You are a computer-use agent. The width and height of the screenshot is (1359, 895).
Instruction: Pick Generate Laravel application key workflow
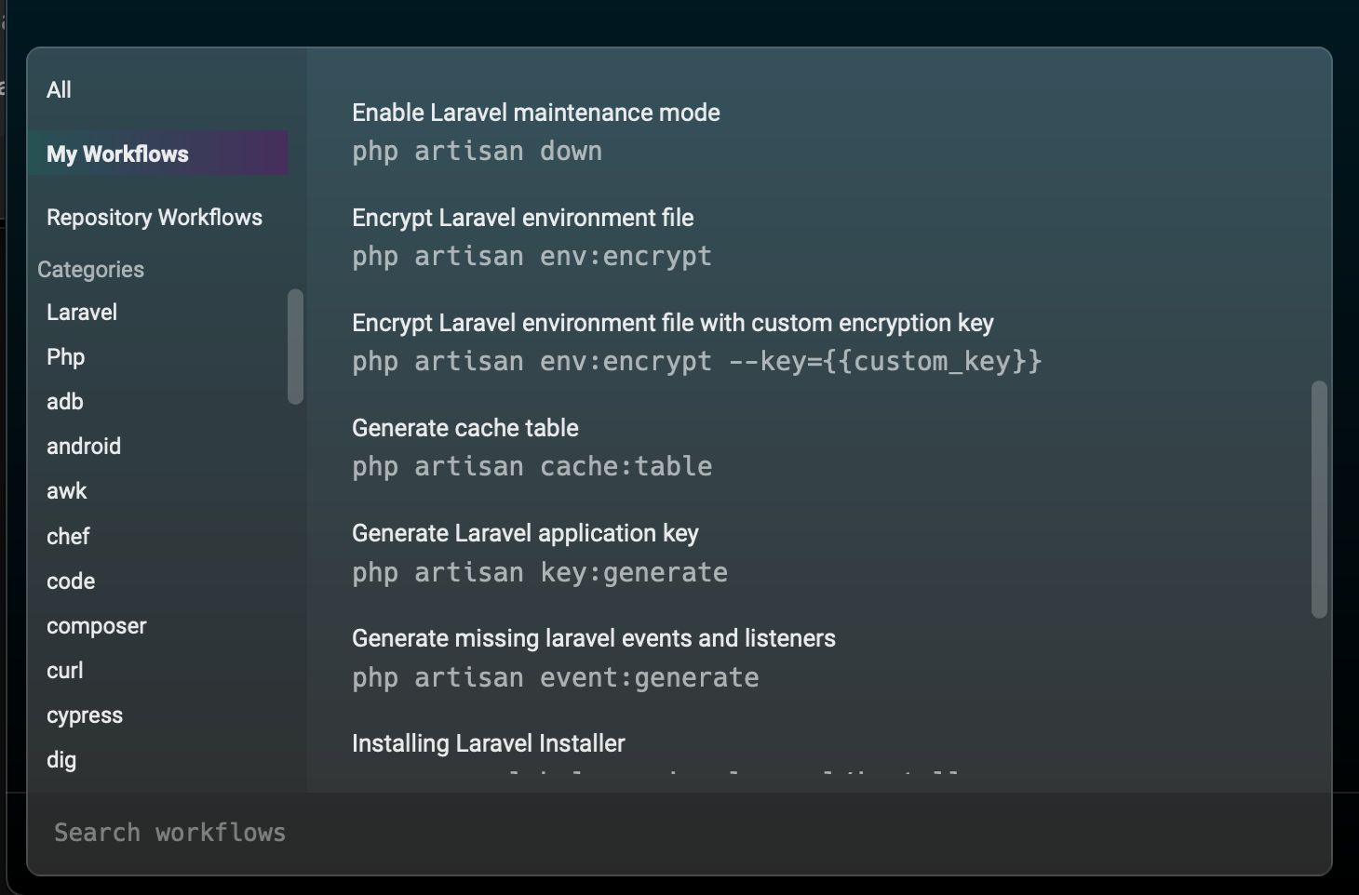tap(525, 533)
